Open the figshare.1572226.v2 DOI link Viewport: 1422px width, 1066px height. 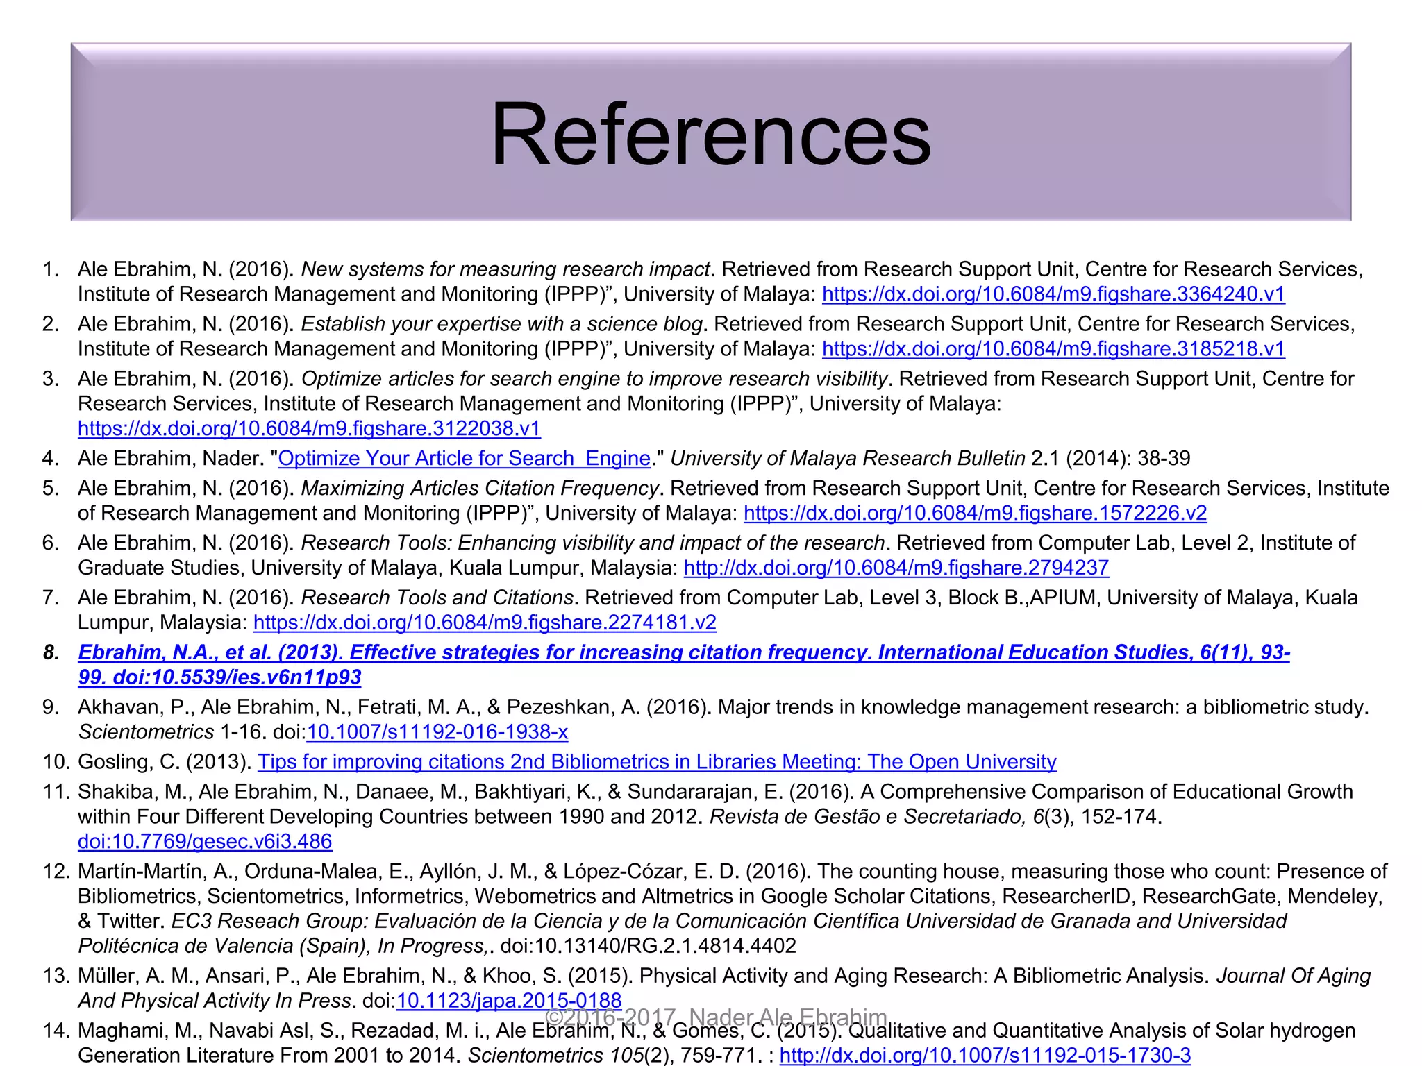click(x=975, y=513)
